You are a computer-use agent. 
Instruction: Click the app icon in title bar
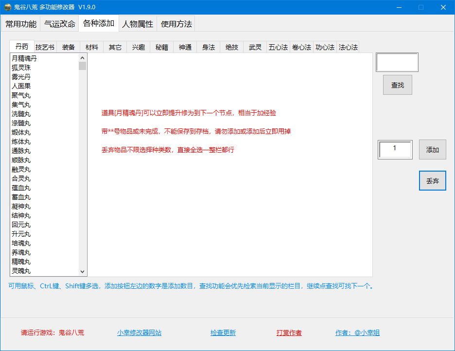coord(8,7)
